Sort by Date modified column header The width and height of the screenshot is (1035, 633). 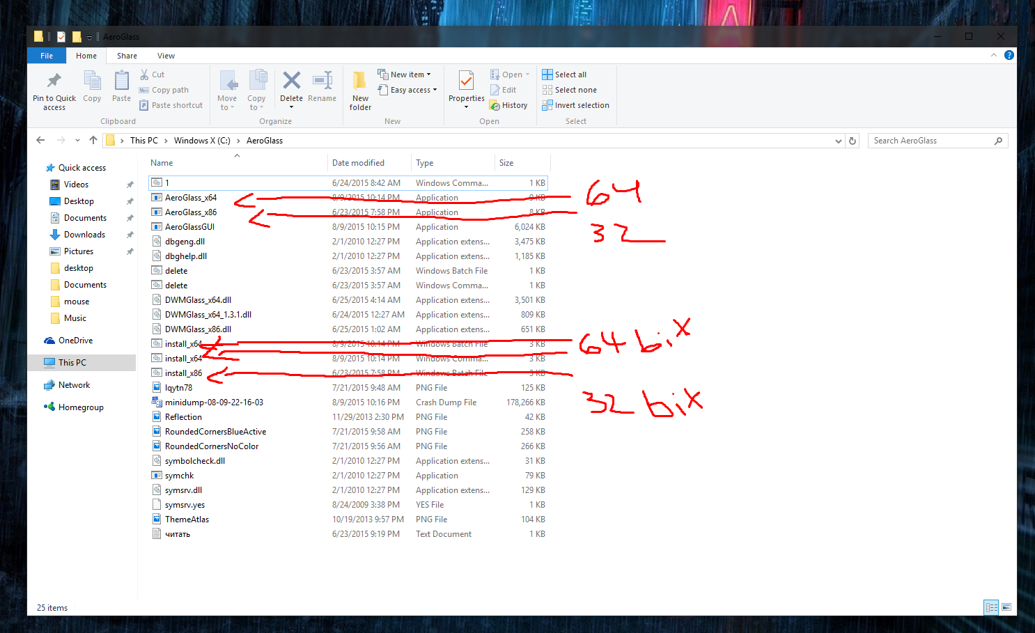369,163
